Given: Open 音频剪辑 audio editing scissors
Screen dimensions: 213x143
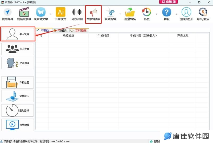Looking at the screenshot, I should tap(110, 14).
